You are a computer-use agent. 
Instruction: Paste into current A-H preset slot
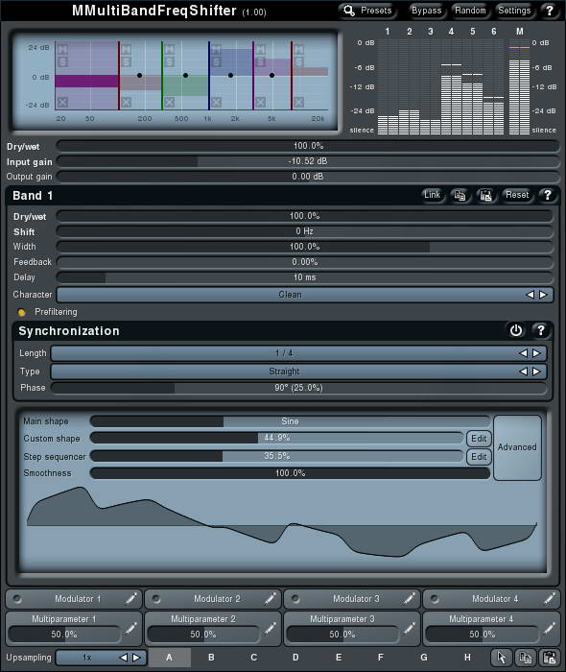[x=550, y=658]
